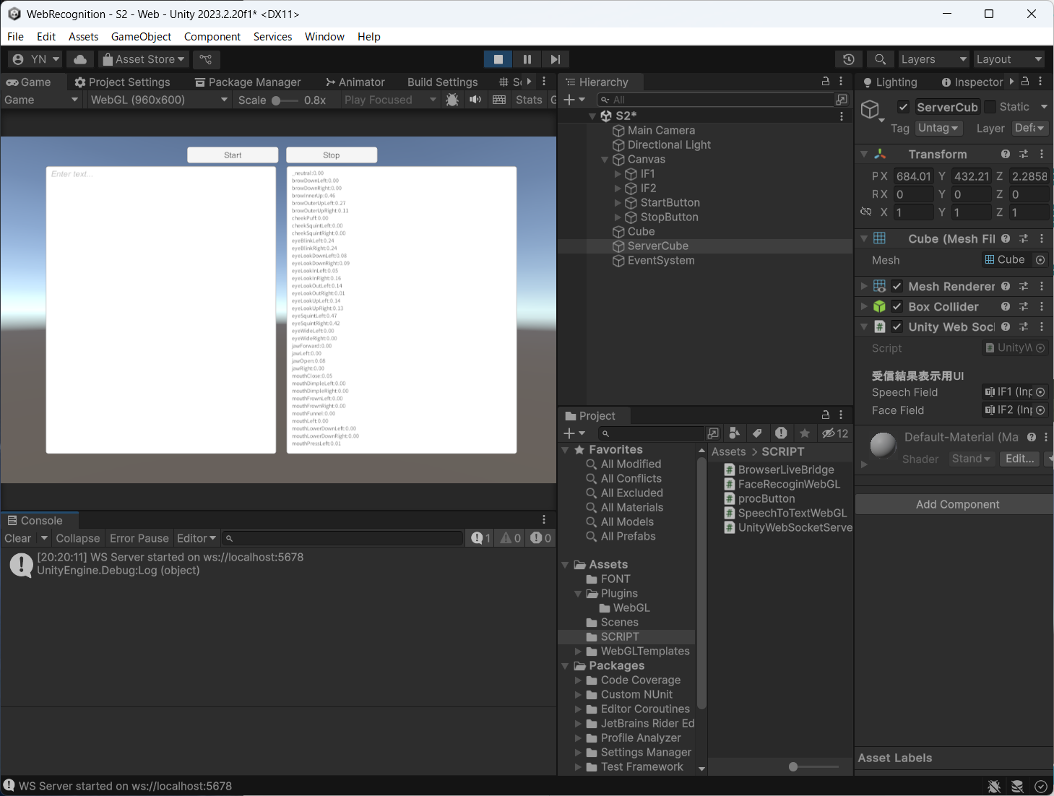This screenshot has width=1054, height=796.
Task: Select the UnityWebSocketServer script asset
Action: [x=795, y=527]
